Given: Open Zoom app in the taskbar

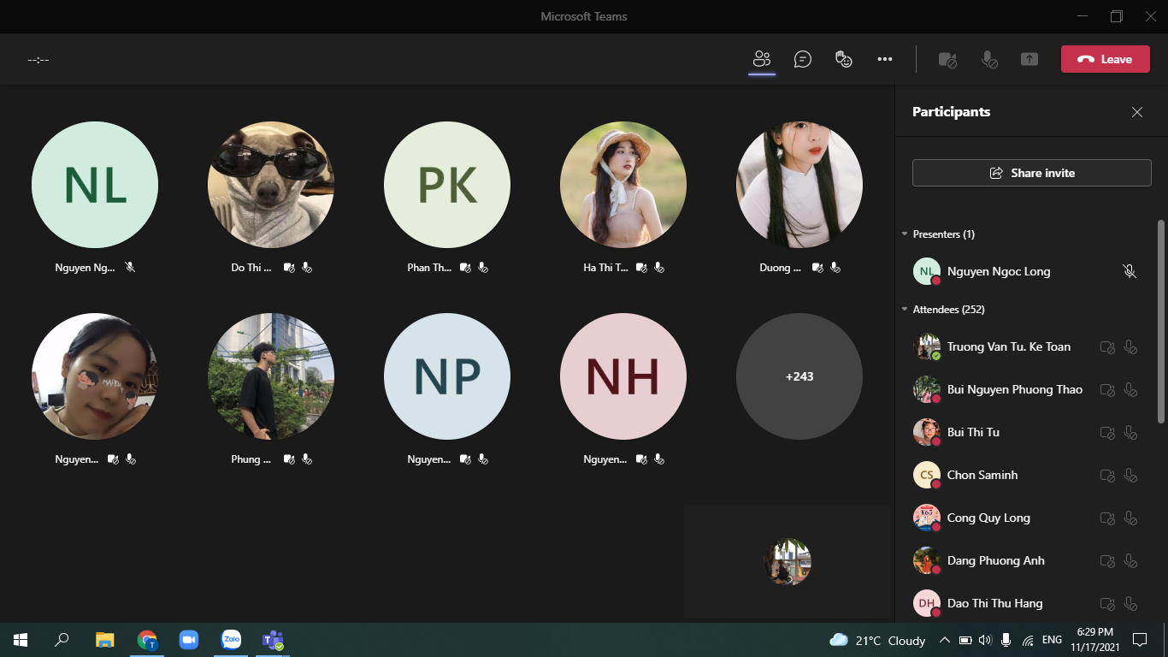Looking at the screenshot, I should click(189, 639).
